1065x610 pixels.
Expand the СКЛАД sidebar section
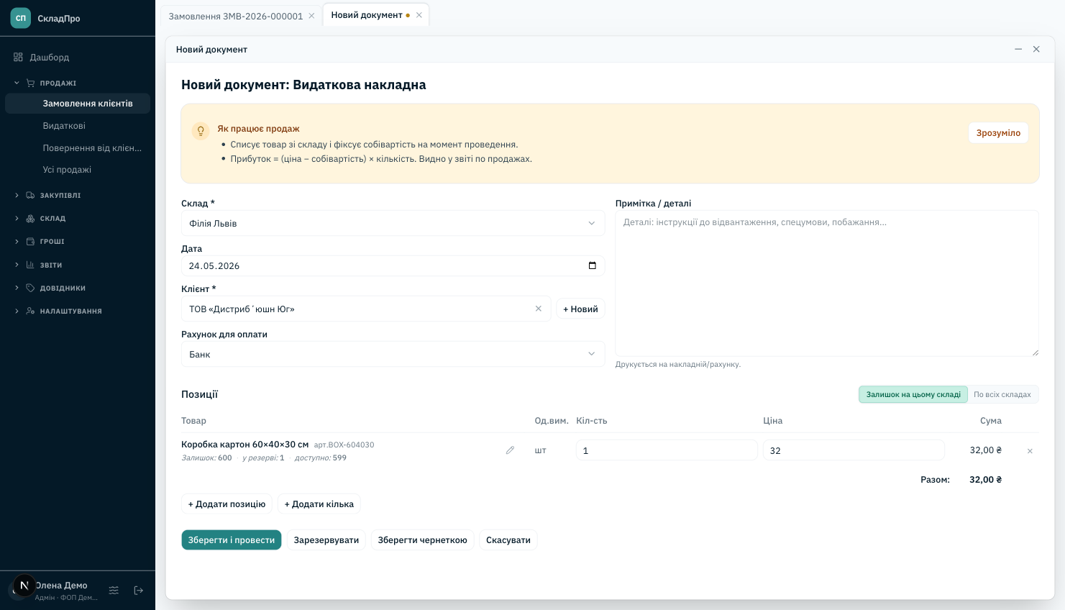tap(78, 218)
